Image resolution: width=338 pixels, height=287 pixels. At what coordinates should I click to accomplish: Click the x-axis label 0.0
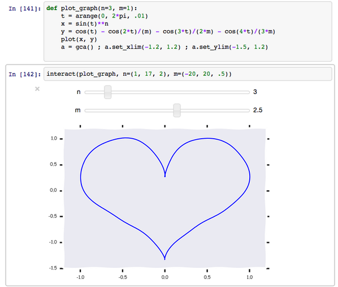(x=165, y=277)
